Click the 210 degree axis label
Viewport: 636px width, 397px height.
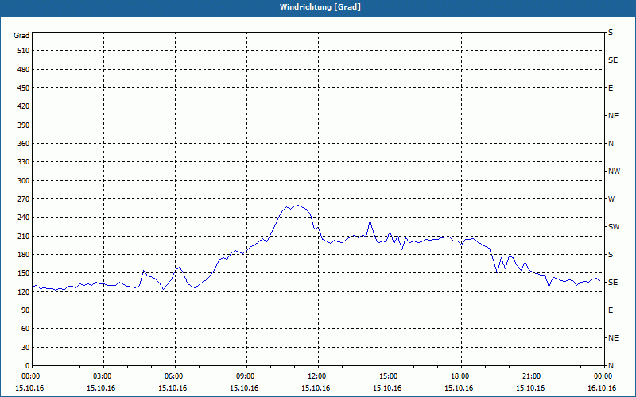pyautogui.click(x=23, y=236)
